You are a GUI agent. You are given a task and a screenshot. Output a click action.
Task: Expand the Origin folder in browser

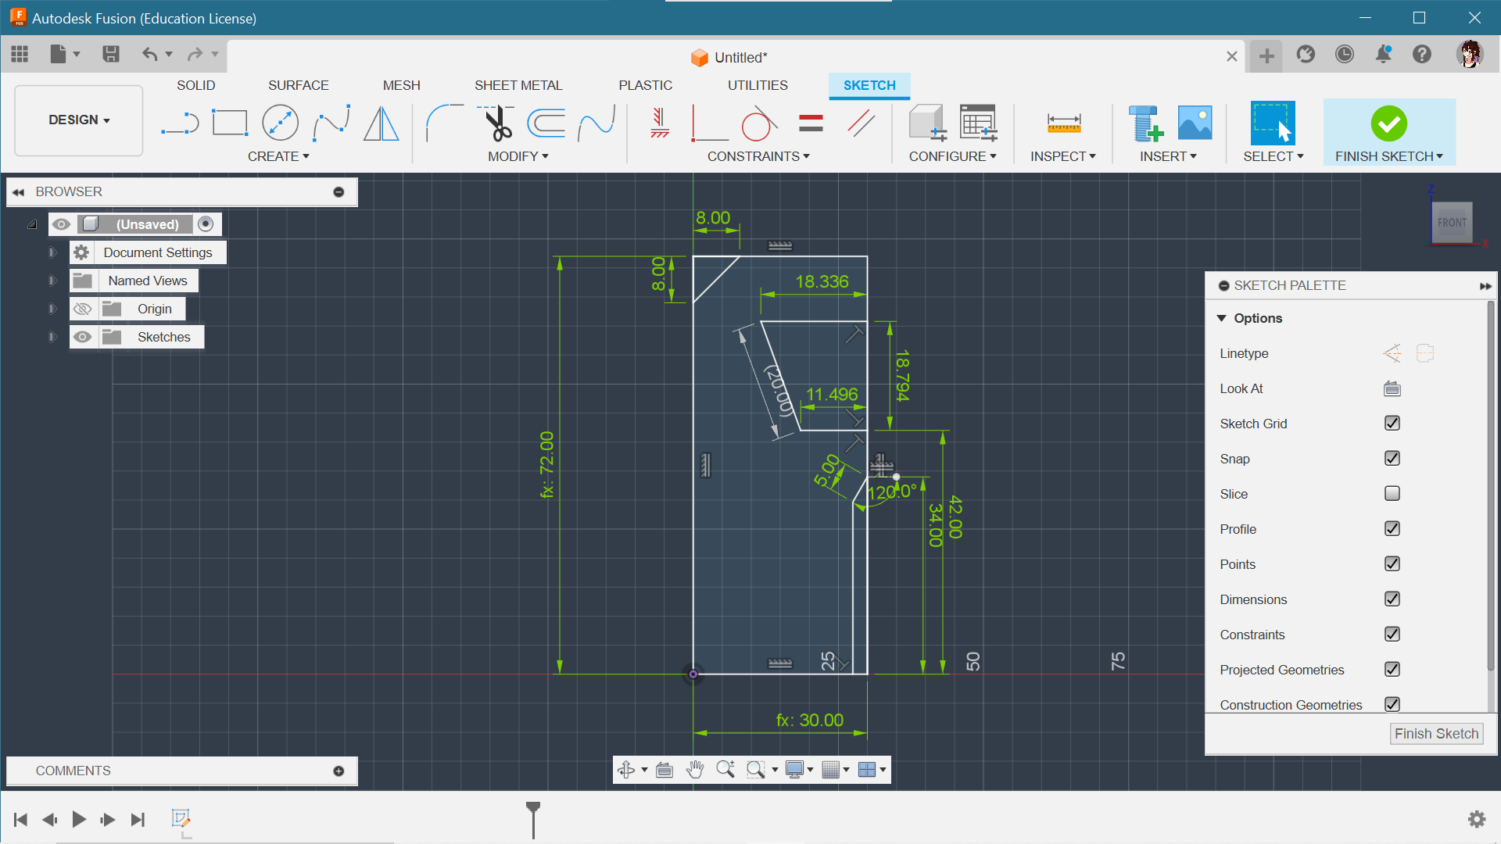[x=52, y=308]
